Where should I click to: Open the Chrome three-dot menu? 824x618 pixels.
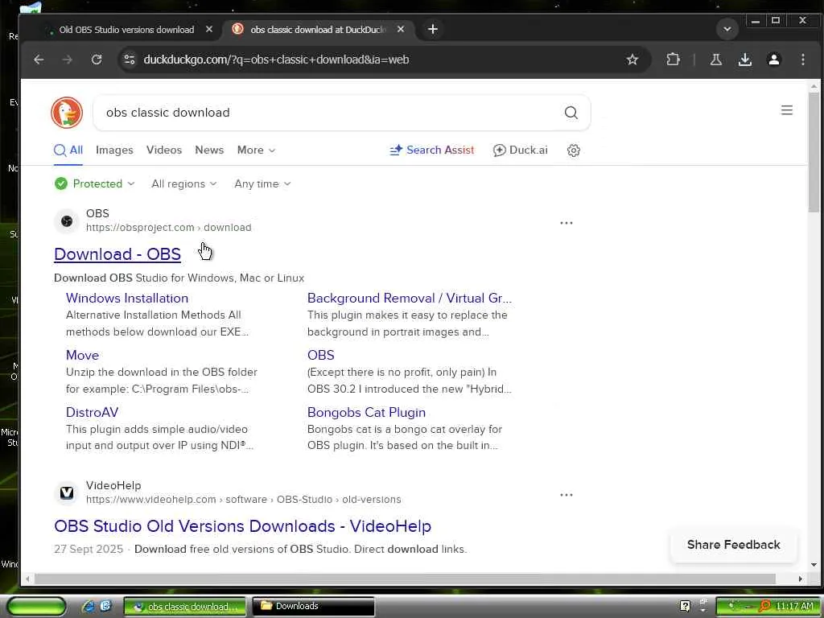[802, 60]
